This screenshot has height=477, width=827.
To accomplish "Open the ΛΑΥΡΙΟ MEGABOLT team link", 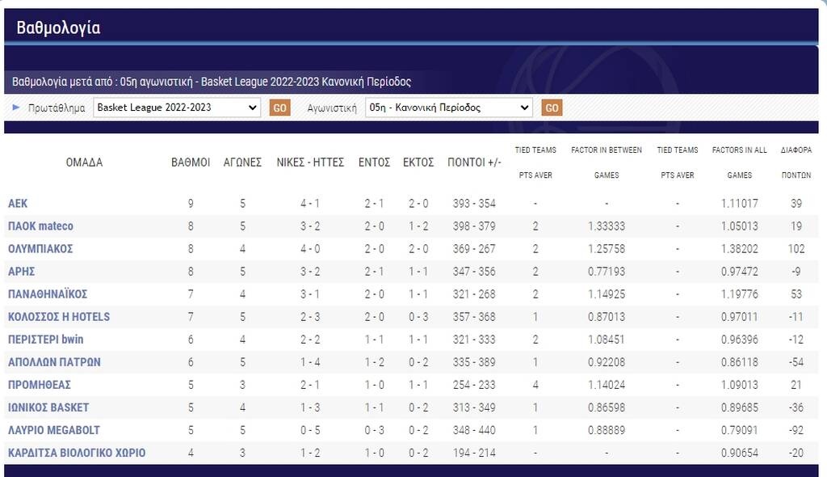I will [x=54, y=431].
